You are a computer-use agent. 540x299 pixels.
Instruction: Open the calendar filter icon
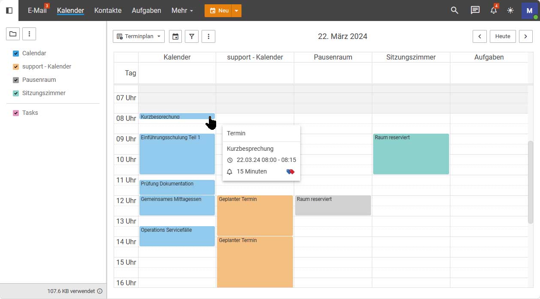(x=192, y=36)
